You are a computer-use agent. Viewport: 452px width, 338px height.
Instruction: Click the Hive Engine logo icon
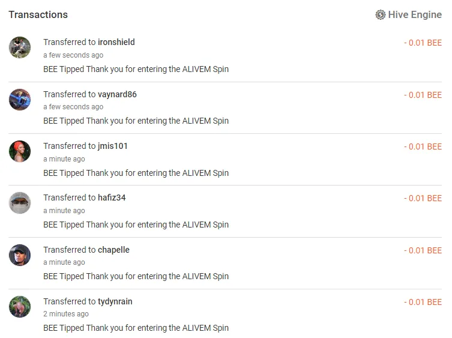[x=380, y=14]
